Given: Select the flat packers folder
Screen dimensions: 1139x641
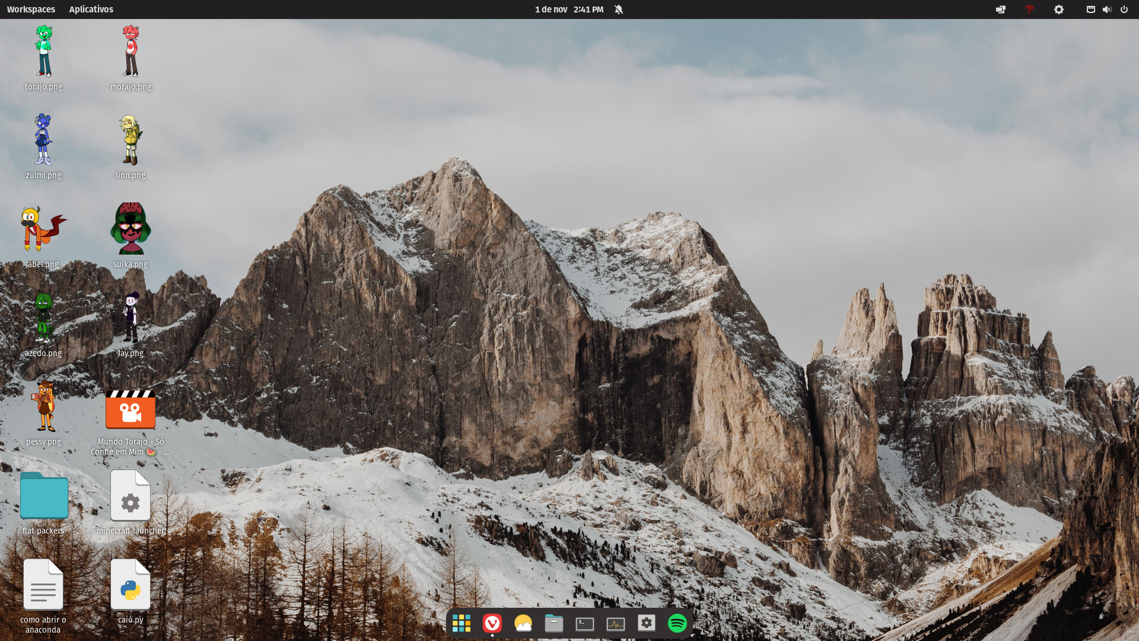Looking at the screenshot, I should tap(43, 496).
